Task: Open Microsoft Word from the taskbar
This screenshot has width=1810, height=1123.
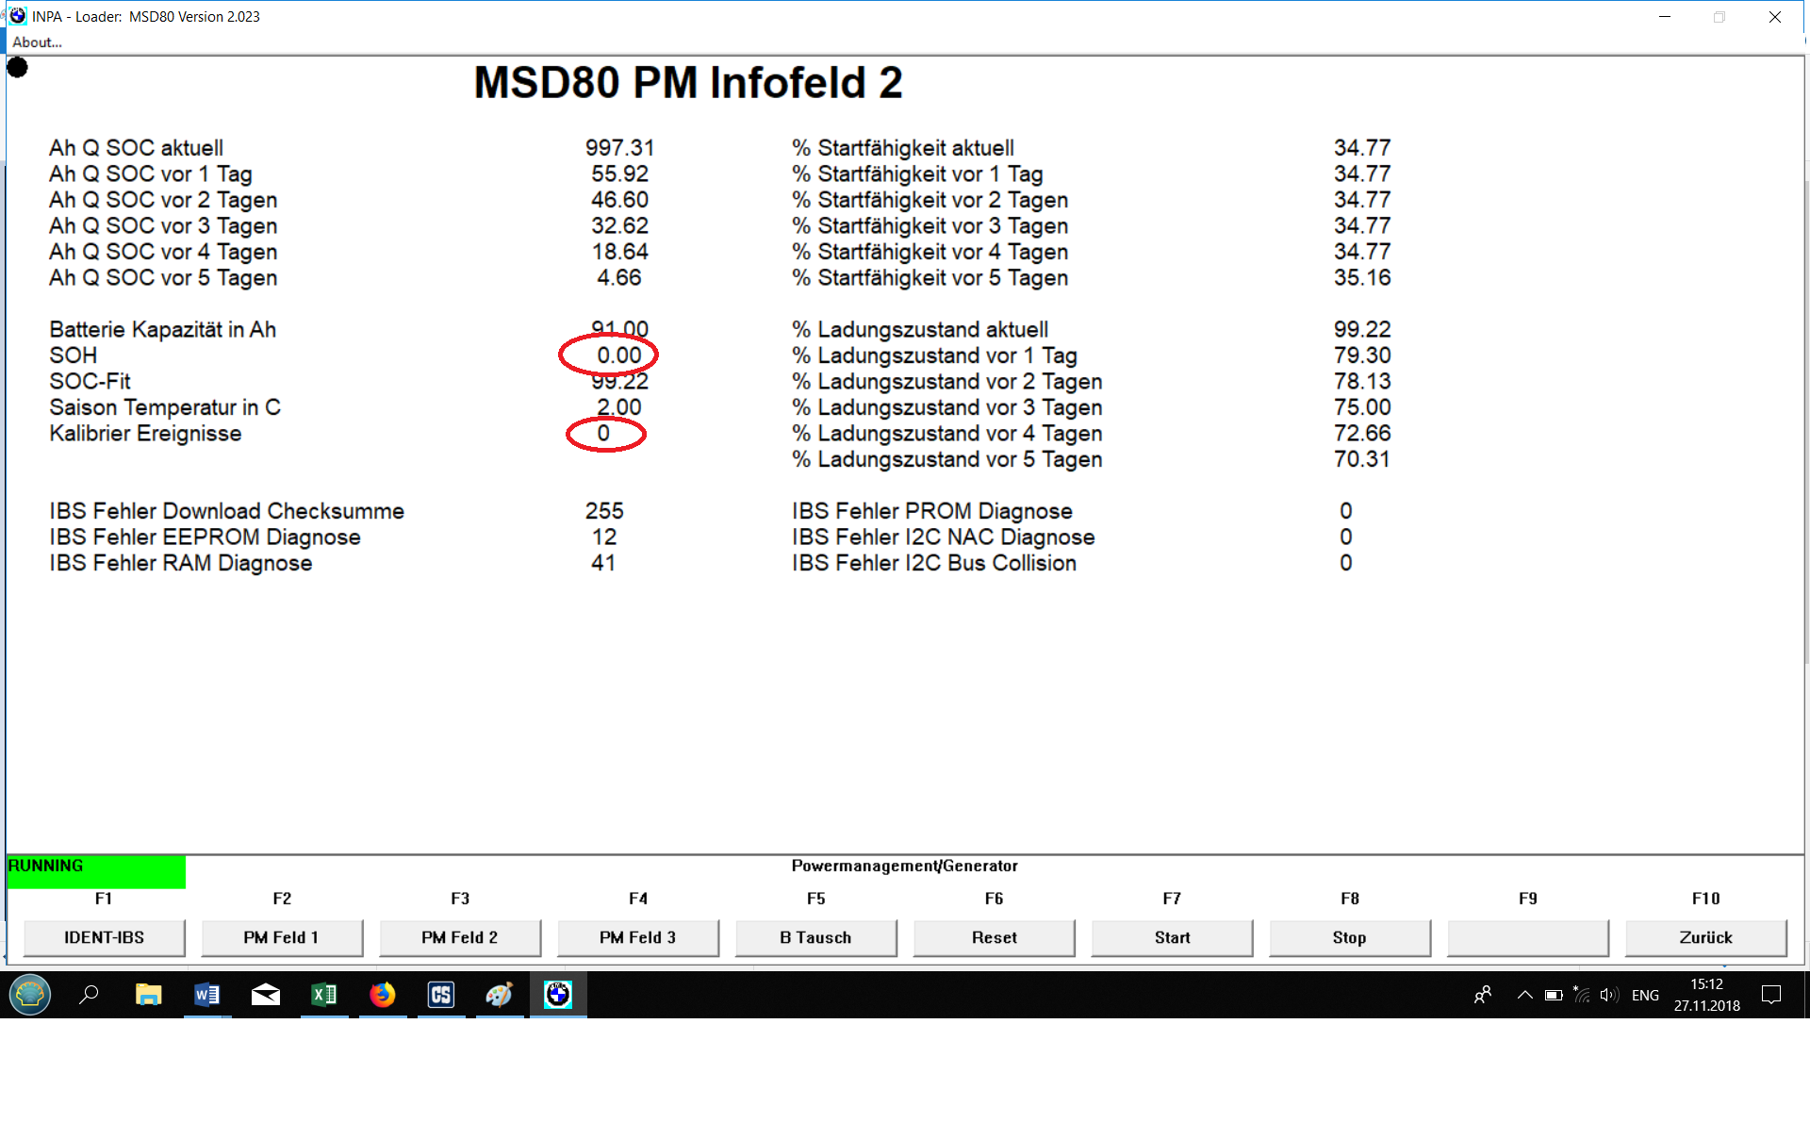Action: pos(206,995)
